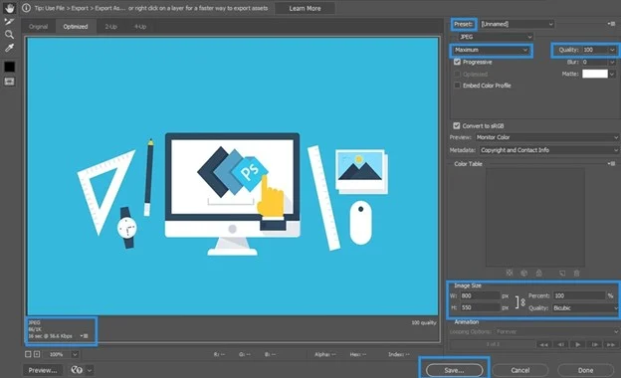Select the Hand tool
The image size is (621, 378).
coord(9,8)
